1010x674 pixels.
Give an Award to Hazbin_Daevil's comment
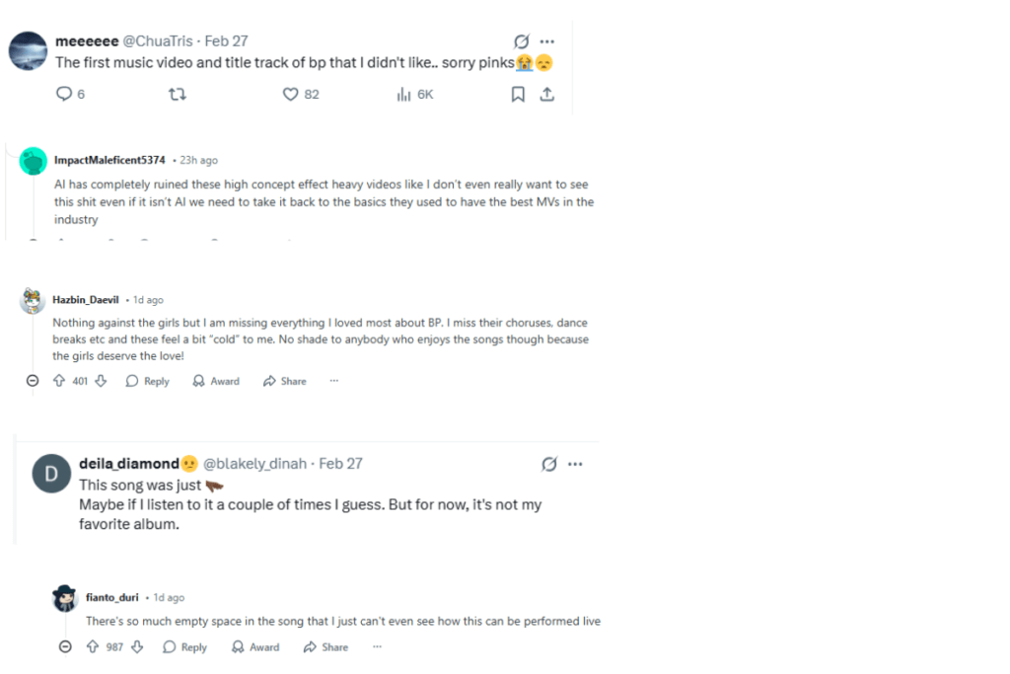(216, 380)
